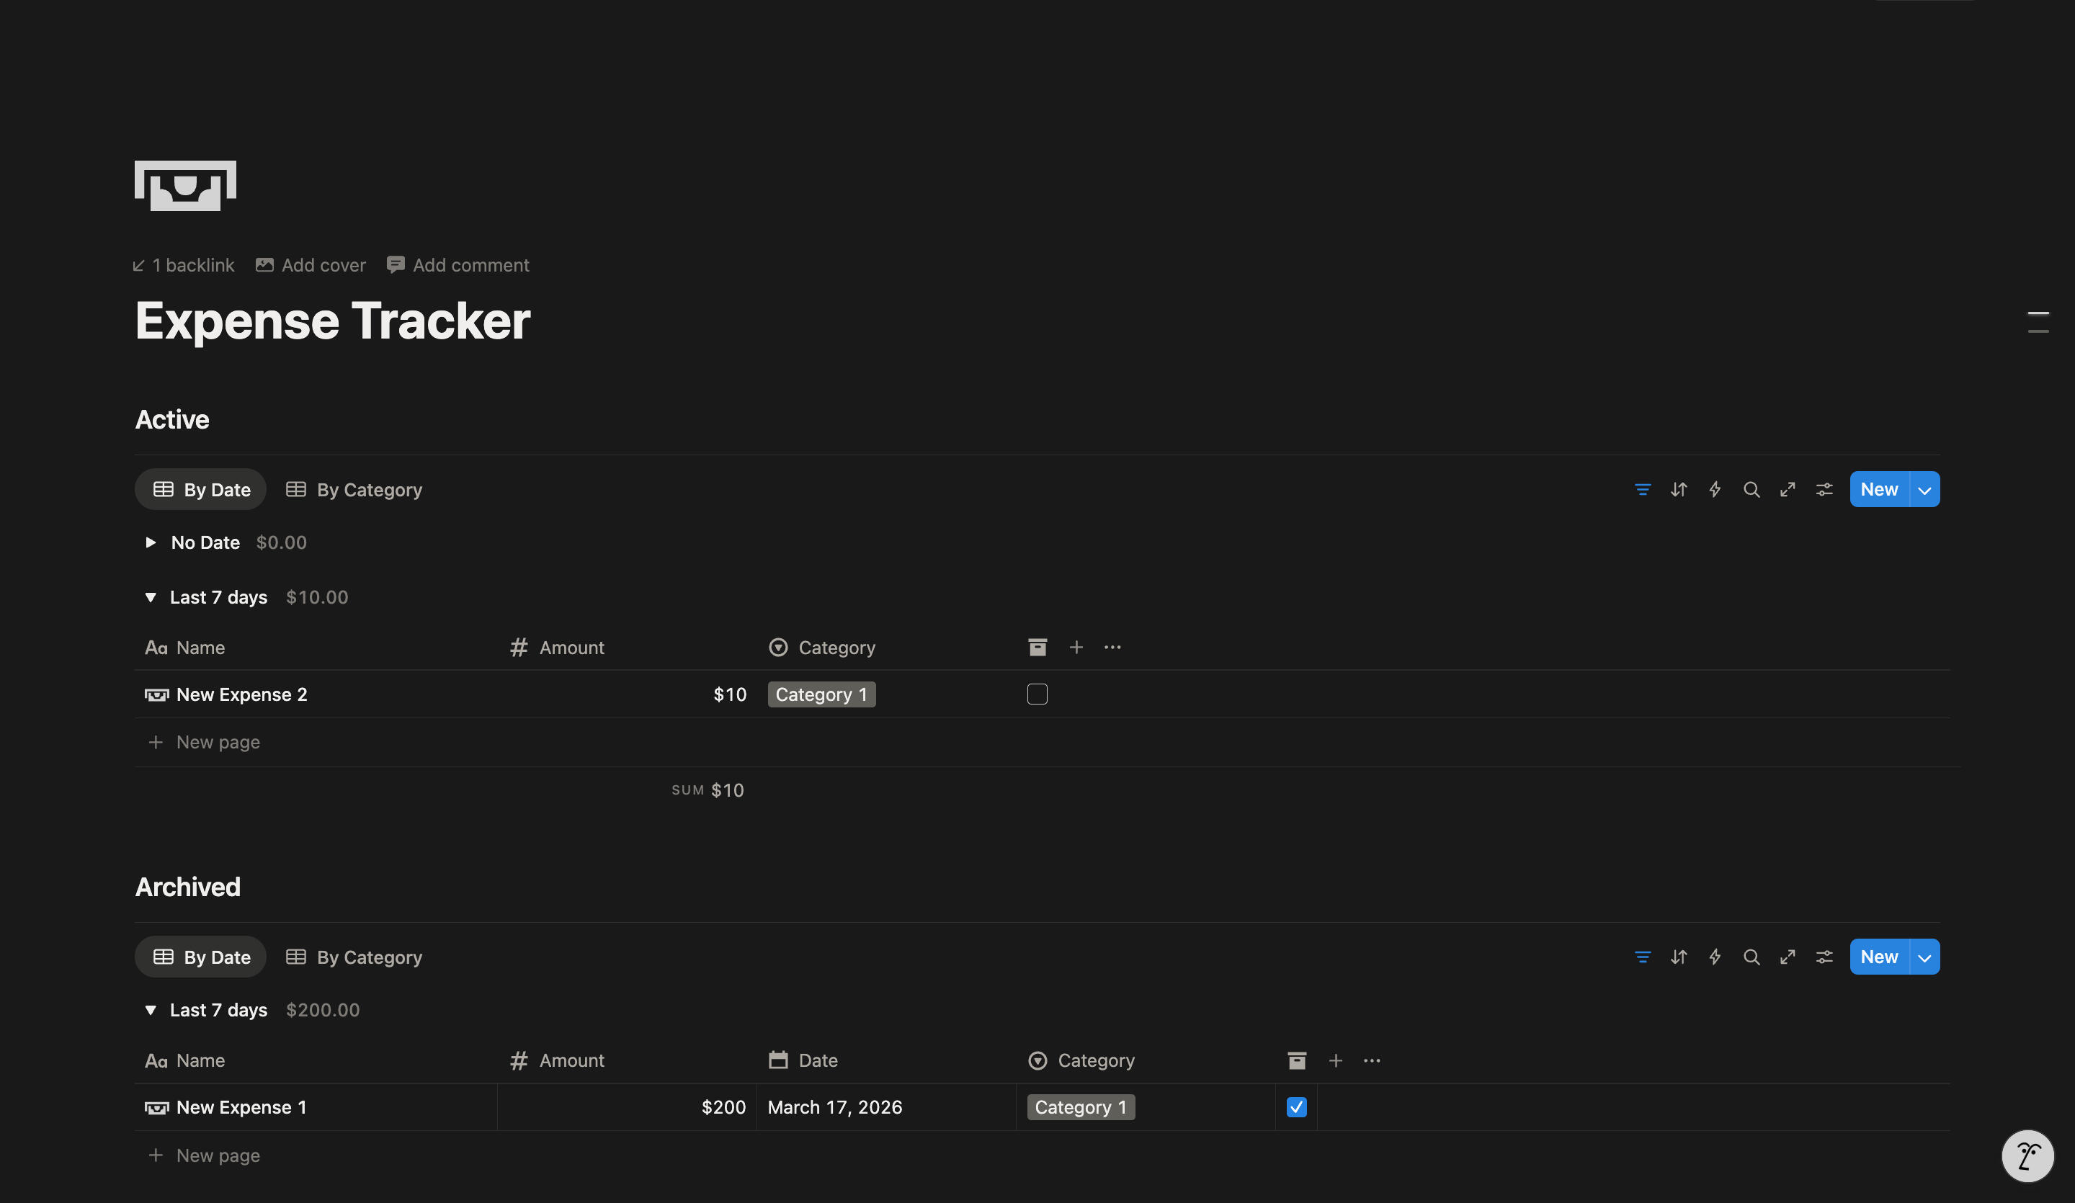The height and width of the screenshot is (1203, 2075).
Task: Click the Add cover button
Action: point(311,265)
